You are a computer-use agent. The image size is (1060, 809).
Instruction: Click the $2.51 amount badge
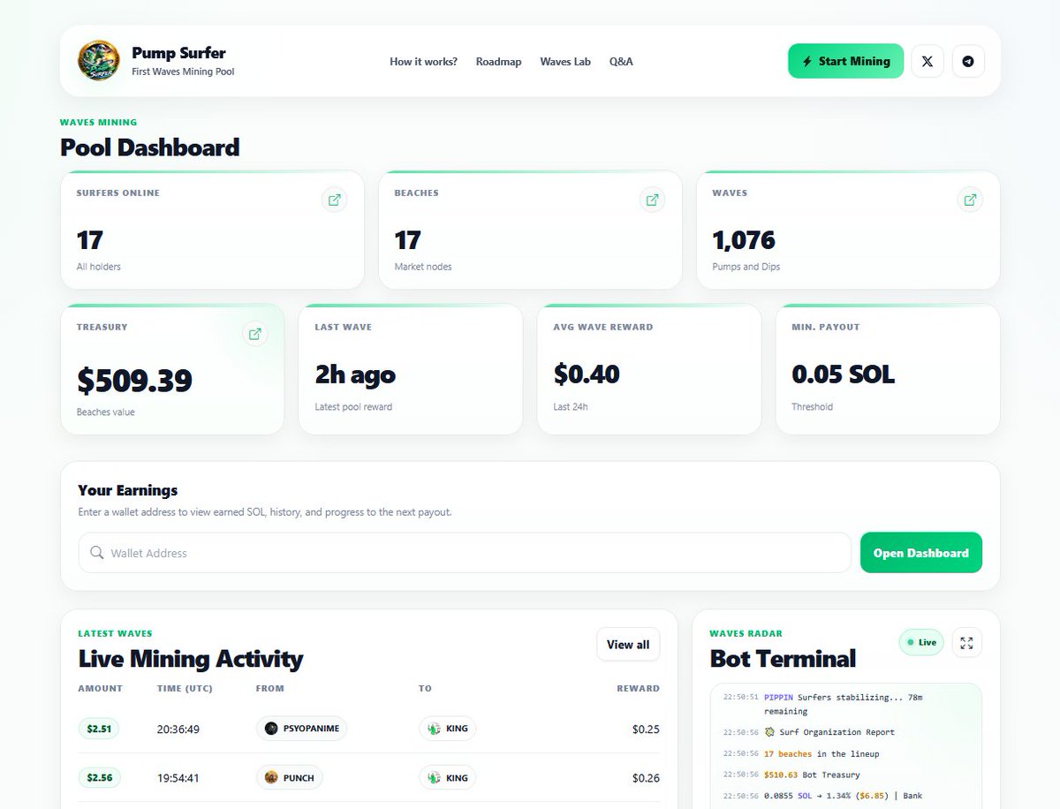99,729
